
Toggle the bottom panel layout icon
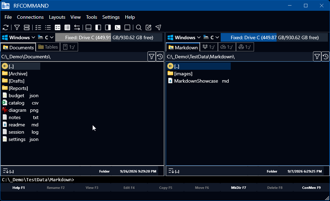tap(88, 27)
